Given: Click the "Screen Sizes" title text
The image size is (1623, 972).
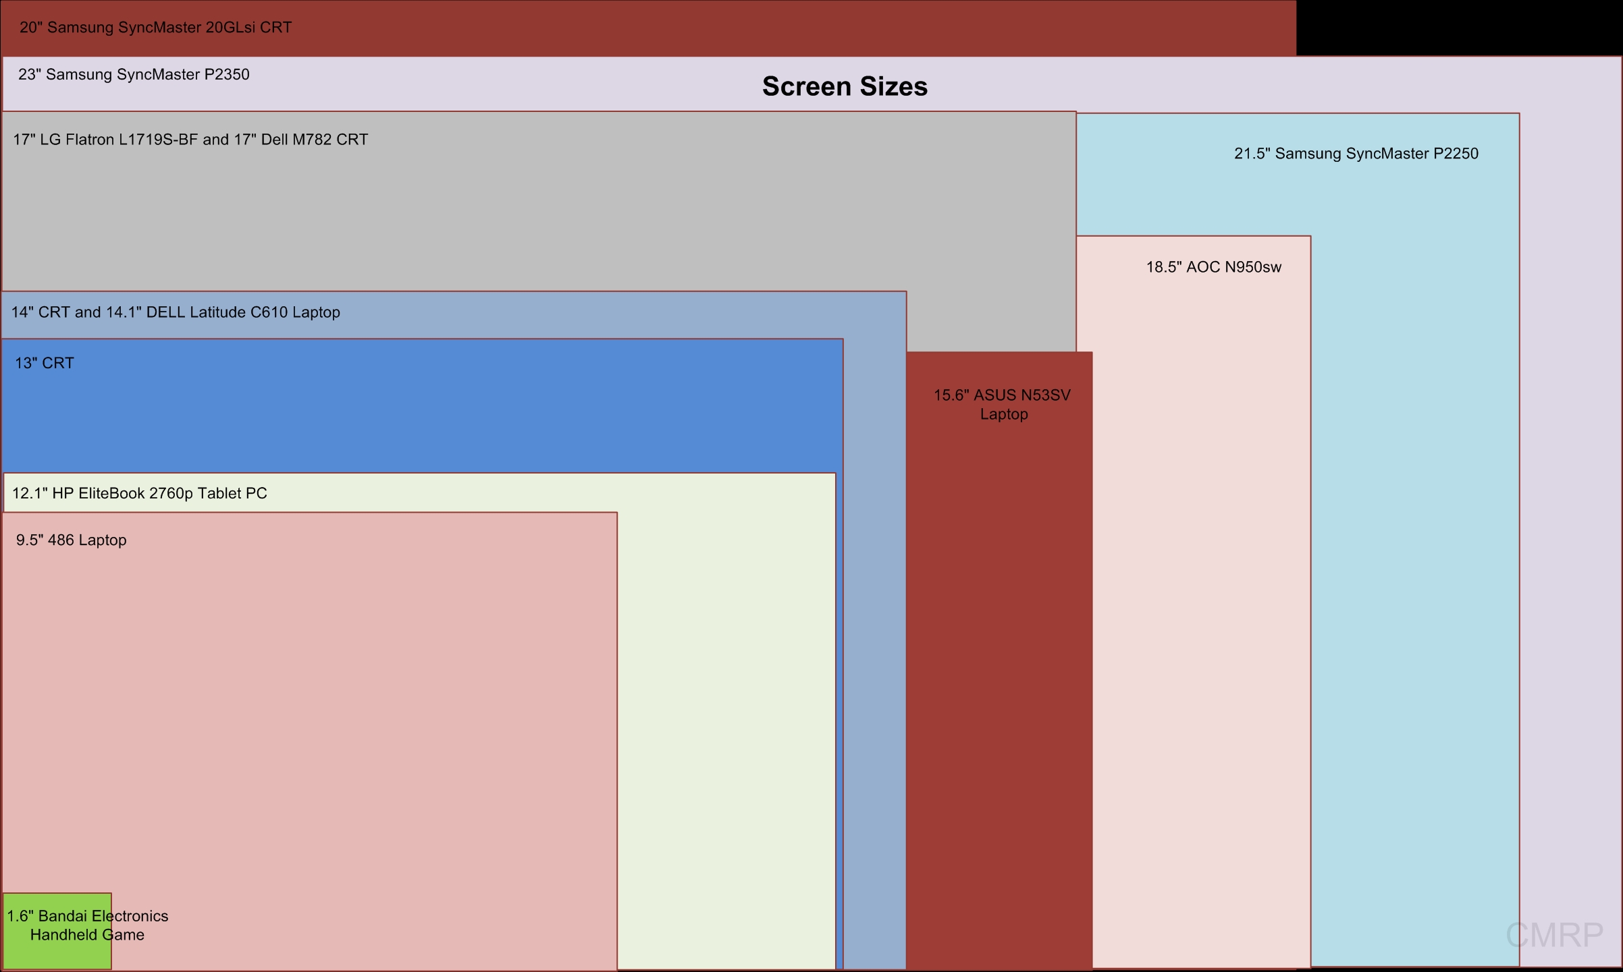Looking at the screenshot, I should pos(845,86).
